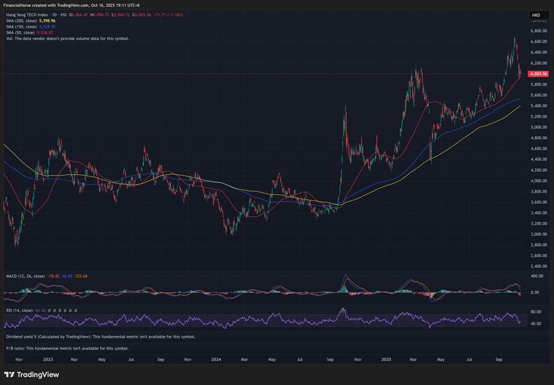
Task: Click the TradingView logo icon
Action: tap(9, 375)
